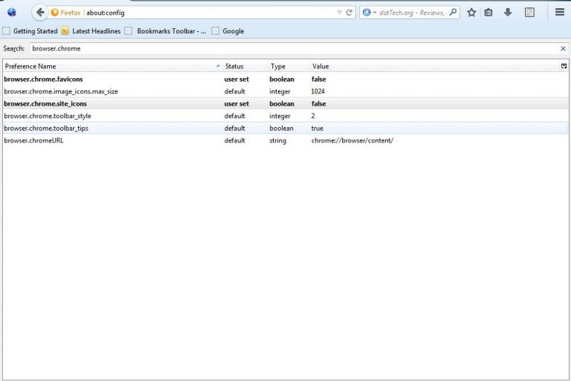Reload the page using the refresh icon
Image resolution: width=571 pixels, height=381 pixels.
point(349,13)
